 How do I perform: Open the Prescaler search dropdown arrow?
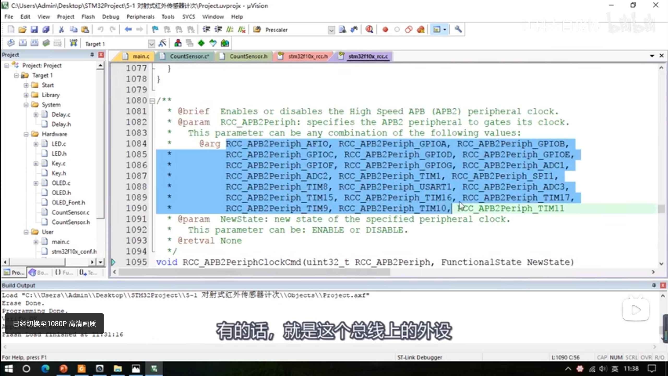(x=331, y=30)
